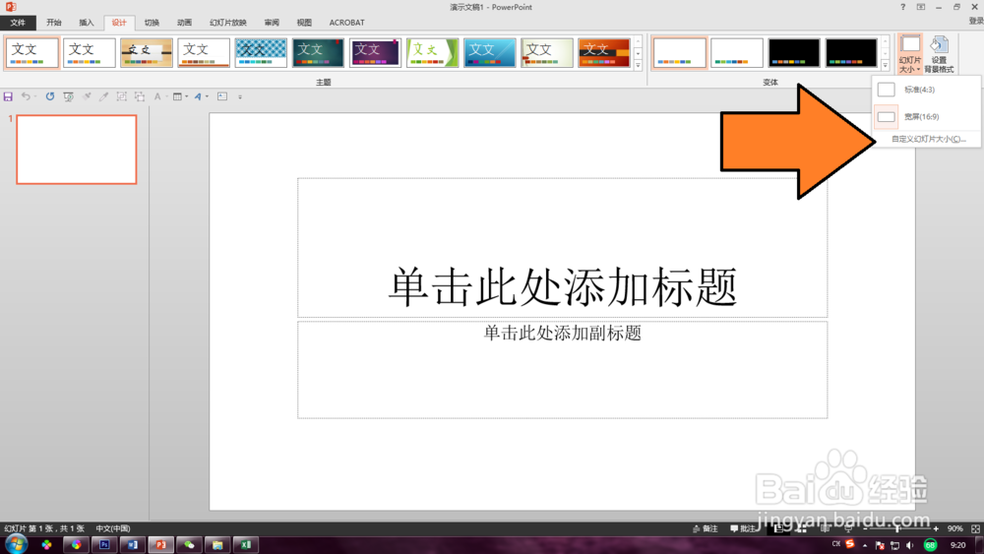Click the Windows Start button
This screenshot has height=554, width=984.
click(16, 544)
